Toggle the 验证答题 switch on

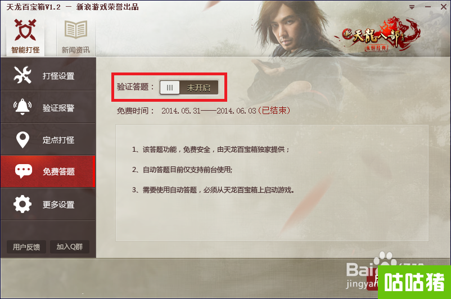[189, 88]
